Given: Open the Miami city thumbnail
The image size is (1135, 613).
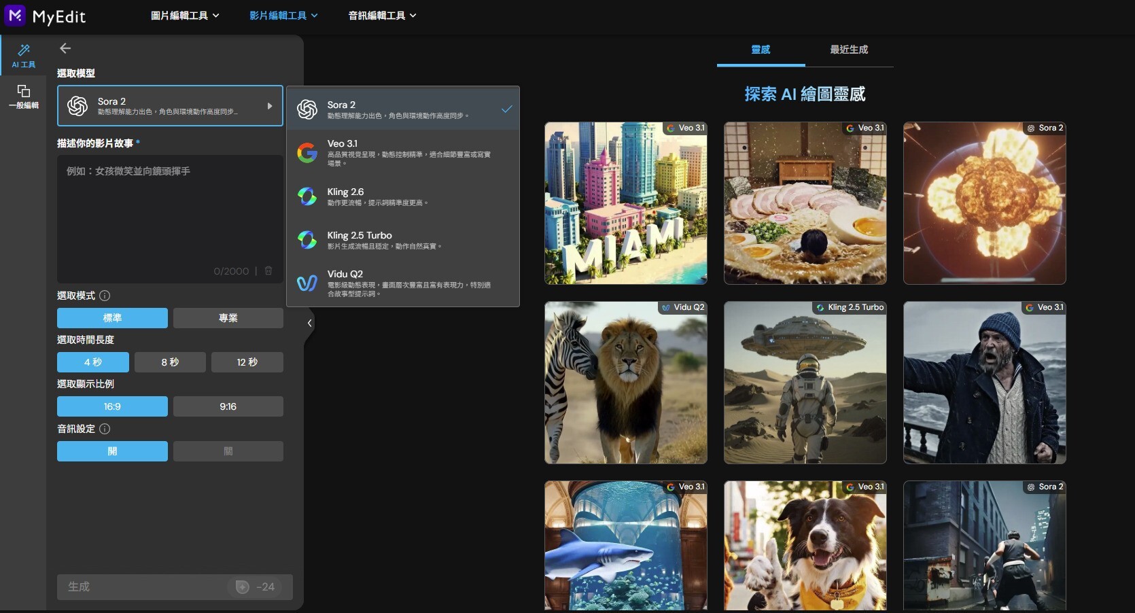Looking at the screenshot, I should coord(626,203).
